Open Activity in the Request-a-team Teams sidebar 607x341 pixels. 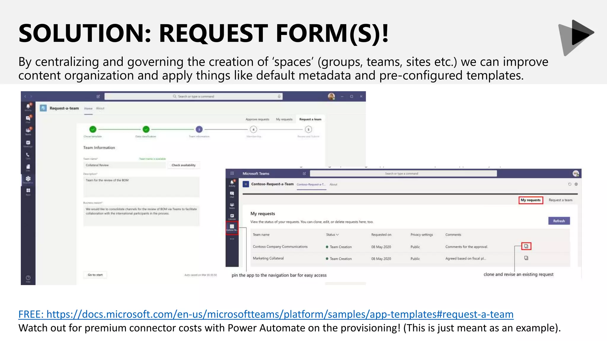coord(28,107)
